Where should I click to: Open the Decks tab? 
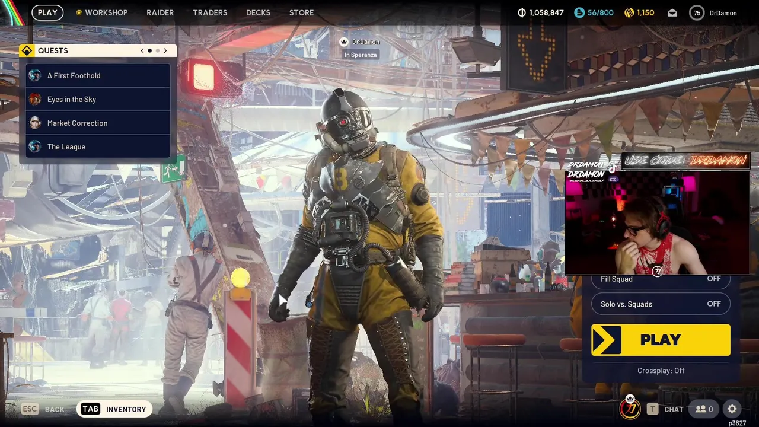pos(258,12)
